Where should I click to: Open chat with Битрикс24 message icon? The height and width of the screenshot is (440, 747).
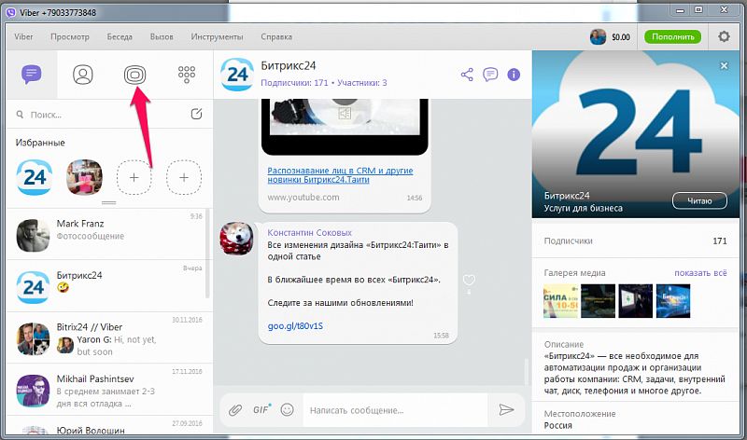click(x=490, y=75)
